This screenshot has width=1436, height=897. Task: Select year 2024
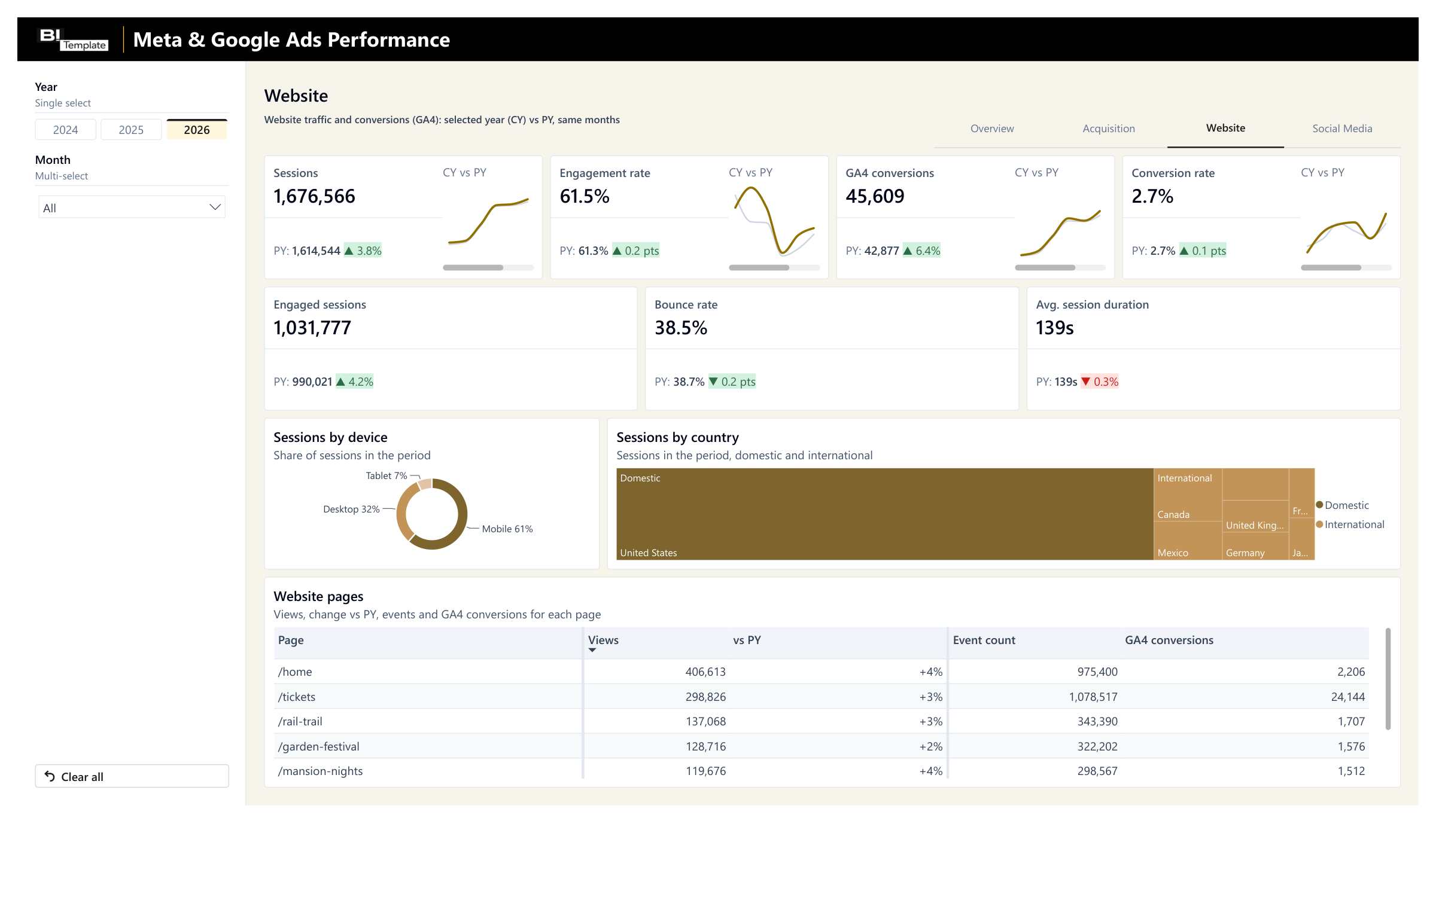point(65,130)
